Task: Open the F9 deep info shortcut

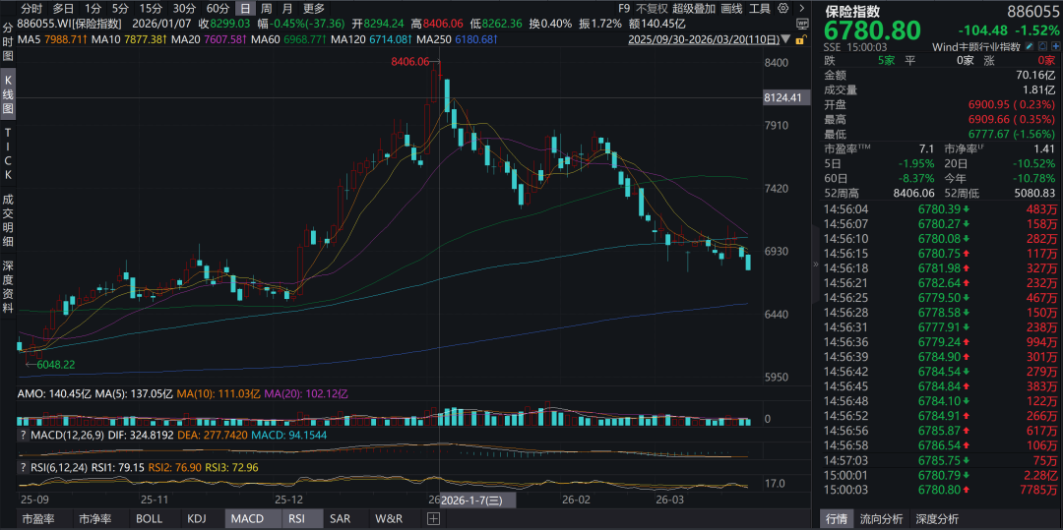Action: (x=624, y=8)
